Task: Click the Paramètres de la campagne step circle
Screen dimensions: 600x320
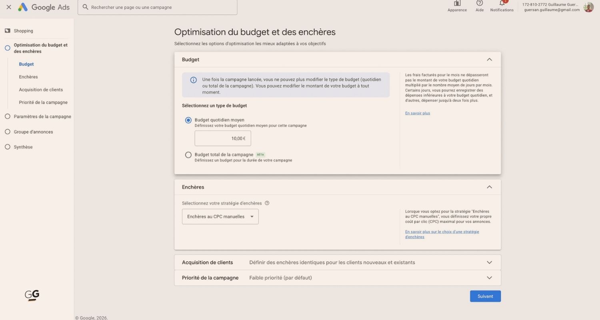Action: pos(8,116)
